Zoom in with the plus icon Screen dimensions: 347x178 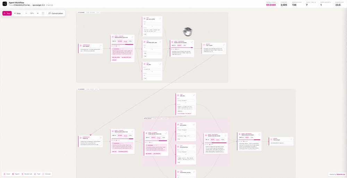(x=37, y=13)
